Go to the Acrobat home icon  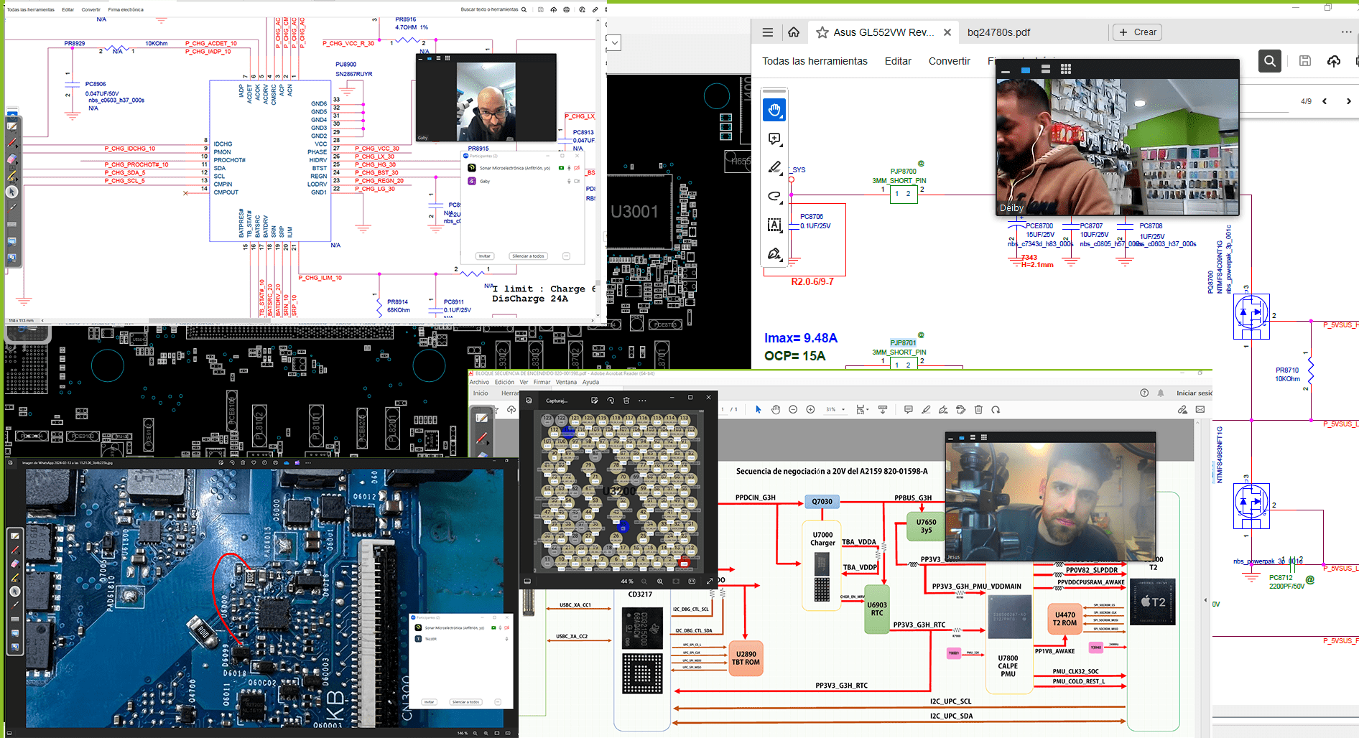tap(794, 32)
